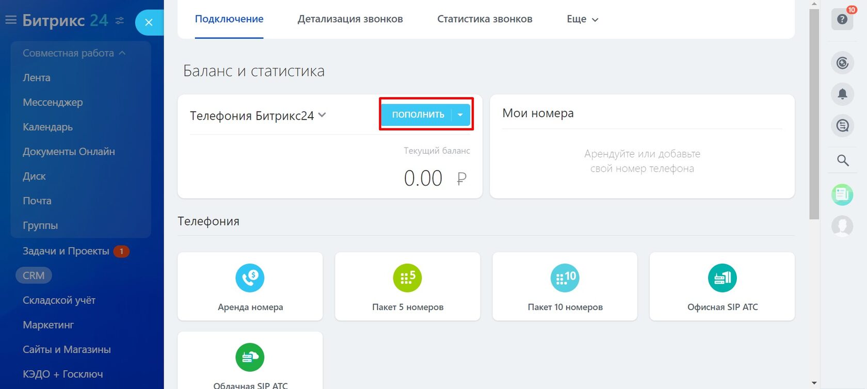Close the panel with the X button

tap(149, 22)
